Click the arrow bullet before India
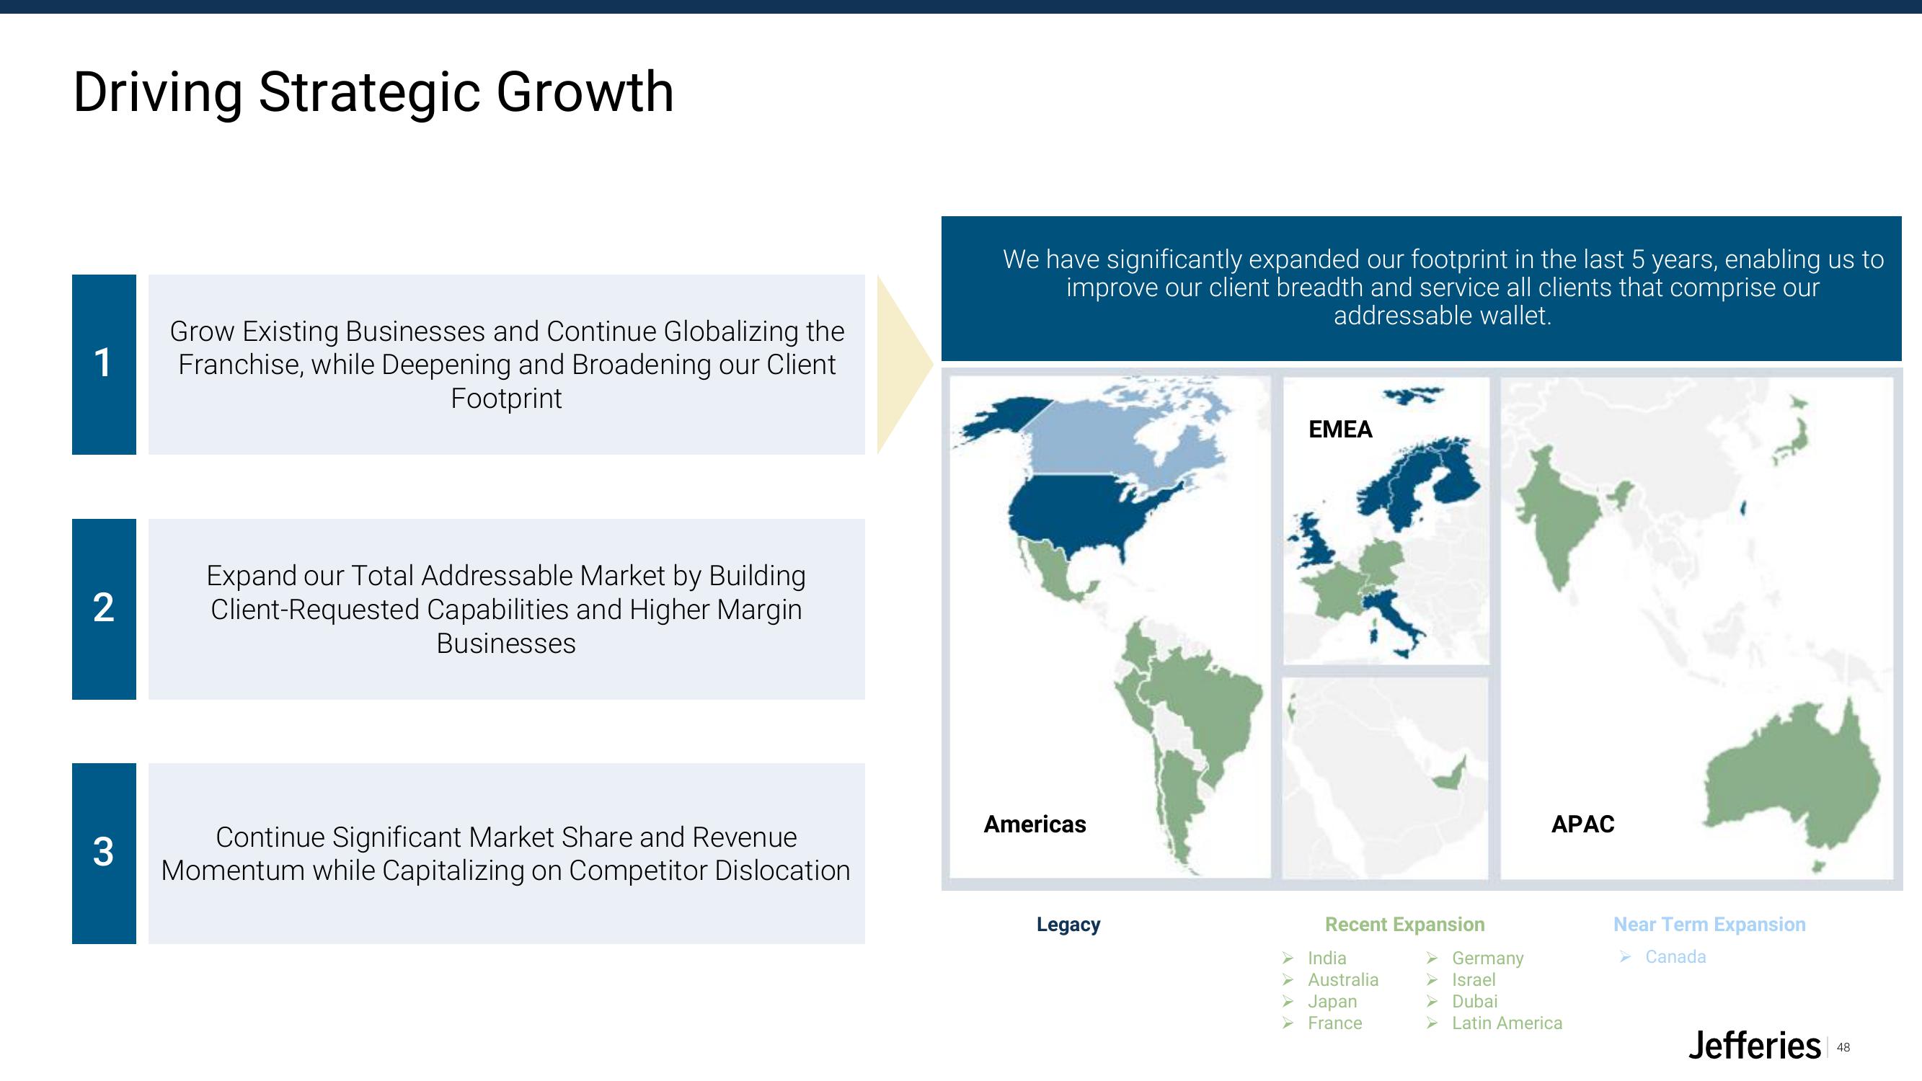1922x1081 pixels. (1288, 958)
